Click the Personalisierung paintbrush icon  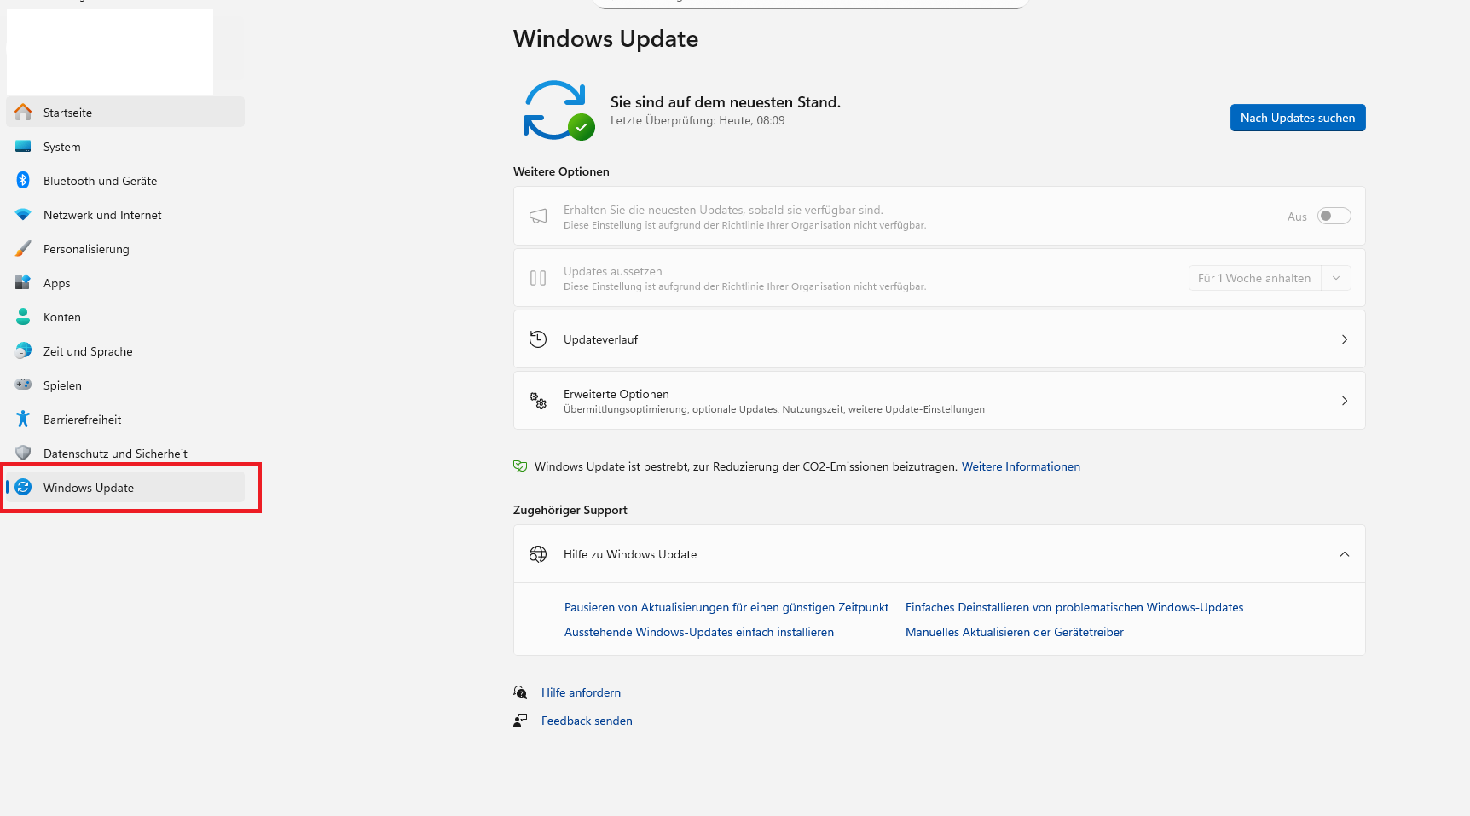(x=23, y=249)
